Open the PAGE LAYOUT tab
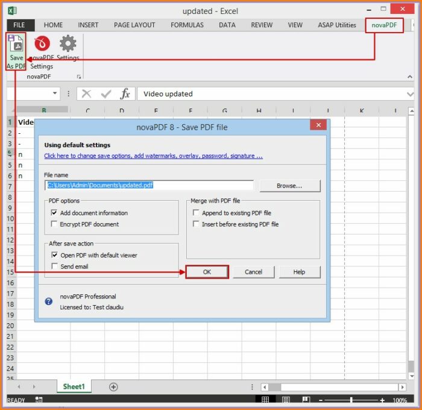 134,25
